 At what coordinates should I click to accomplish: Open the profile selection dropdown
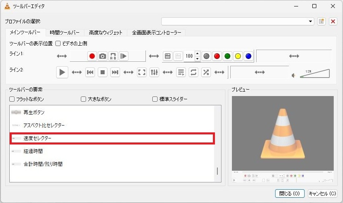point(238,21)
